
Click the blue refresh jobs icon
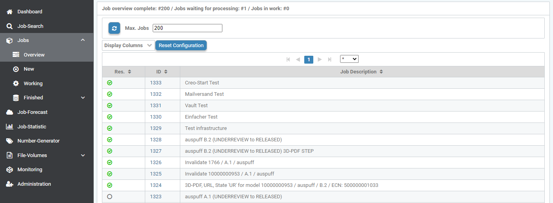click(114, 28)
